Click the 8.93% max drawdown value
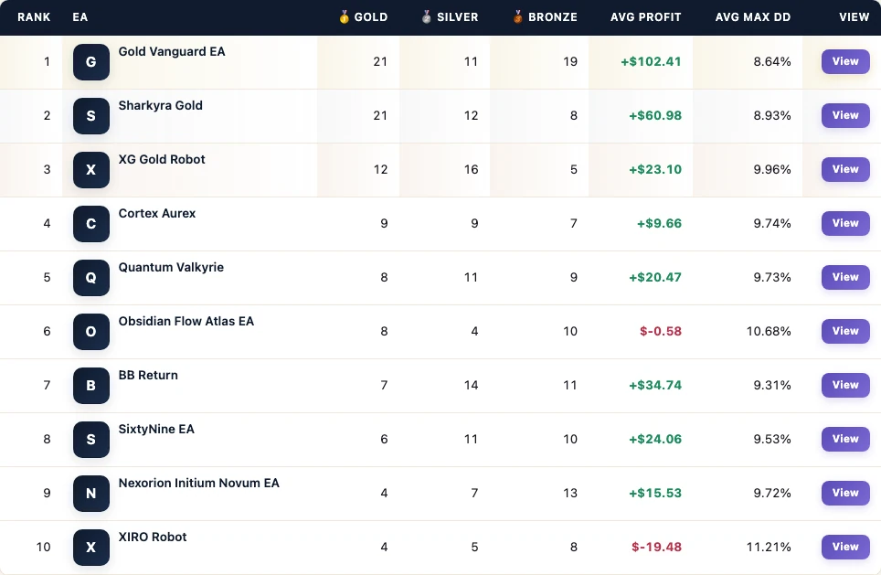This screenshot has height=575, width=881. (x=772, y=116)
